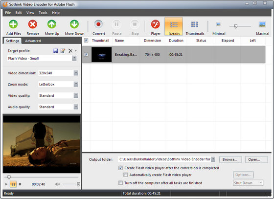The height and width of the screenshot is (199, 274).
Task: Click the Open... output folder button
Action: 256,159
